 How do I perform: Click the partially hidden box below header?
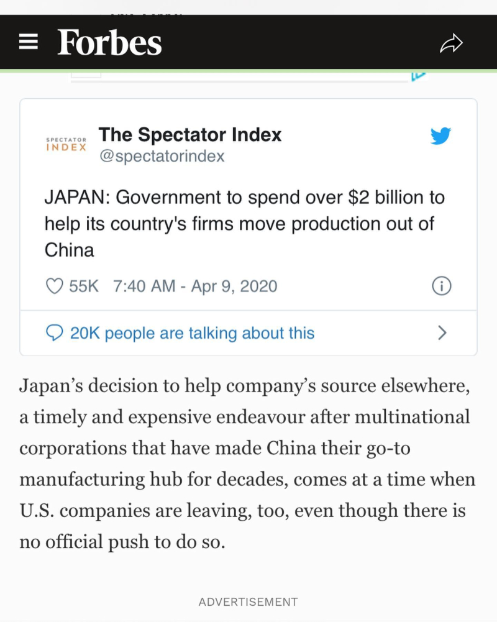(86, 75)
